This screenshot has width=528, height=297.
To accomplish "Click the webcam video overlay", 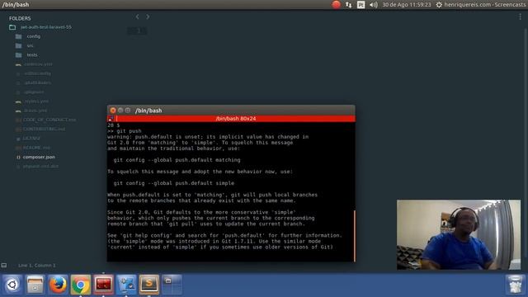I will coord(459,234).
